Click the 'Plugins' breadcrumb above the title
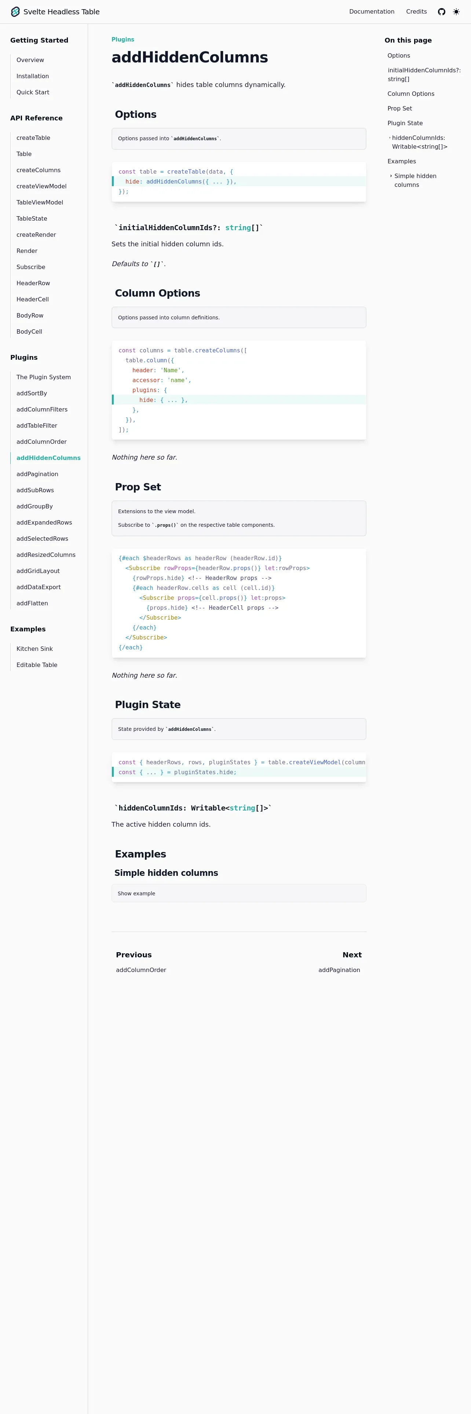 pos(123,40)
